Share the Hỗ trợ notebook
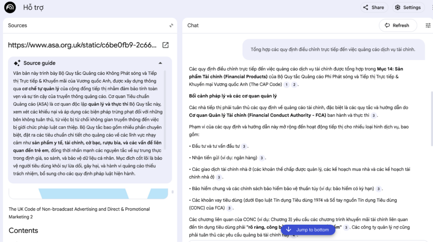 373,7
